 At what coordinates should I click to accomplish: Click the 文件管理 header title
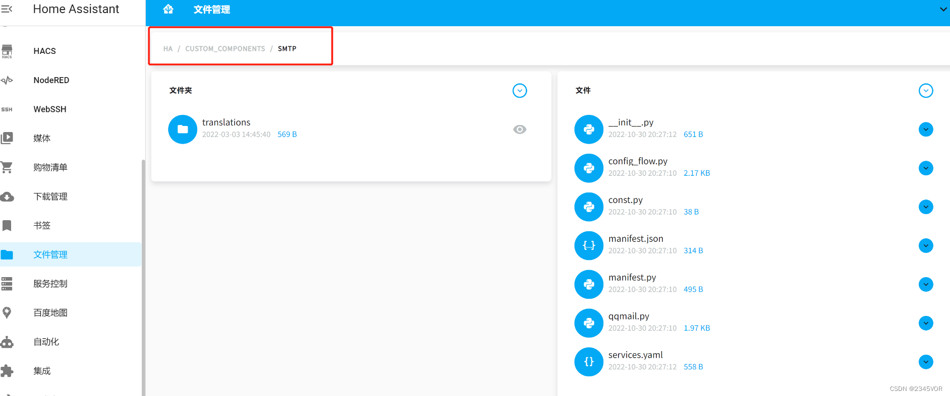coord(212,10)
